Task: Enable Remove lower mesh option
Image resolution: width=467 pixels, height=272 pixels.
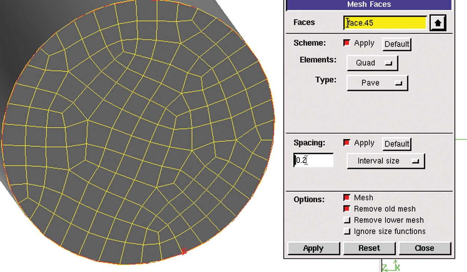Action: 347,220
